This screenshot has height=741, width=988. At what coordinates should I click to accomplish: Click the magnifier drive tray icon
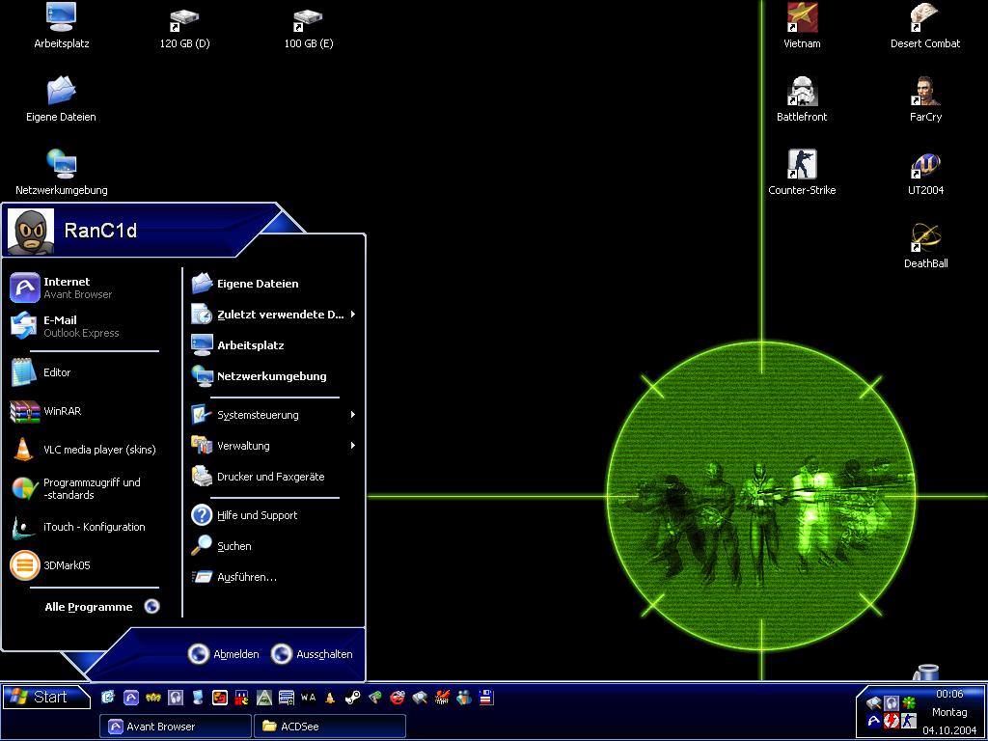tap(874, 702)
